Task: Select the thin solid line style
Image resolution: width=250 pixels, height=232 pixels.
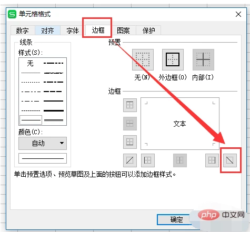Action: 31,120
